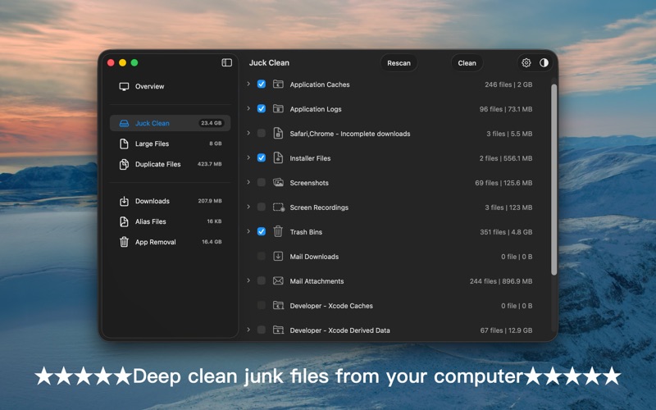Expand the Application Logs row
This screenshot has height=410, width=656.
click(248, 108)
